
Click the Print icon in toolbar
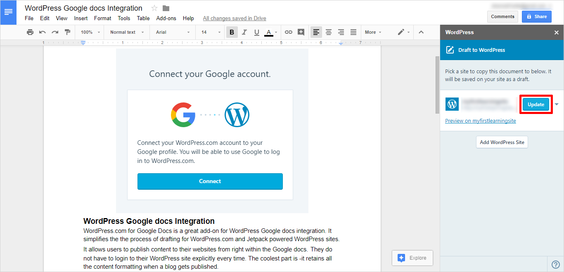(x=30, y=32)
